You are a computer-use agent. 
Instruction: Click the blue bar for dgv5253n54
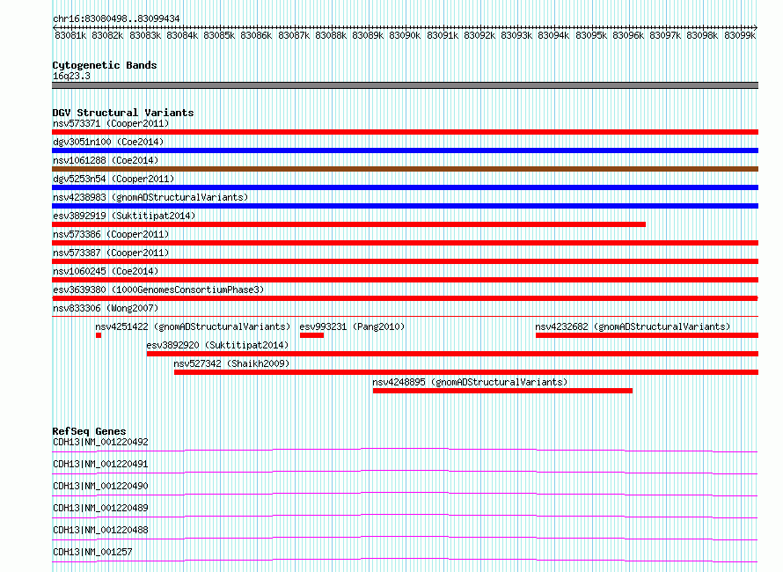point(405,187)
